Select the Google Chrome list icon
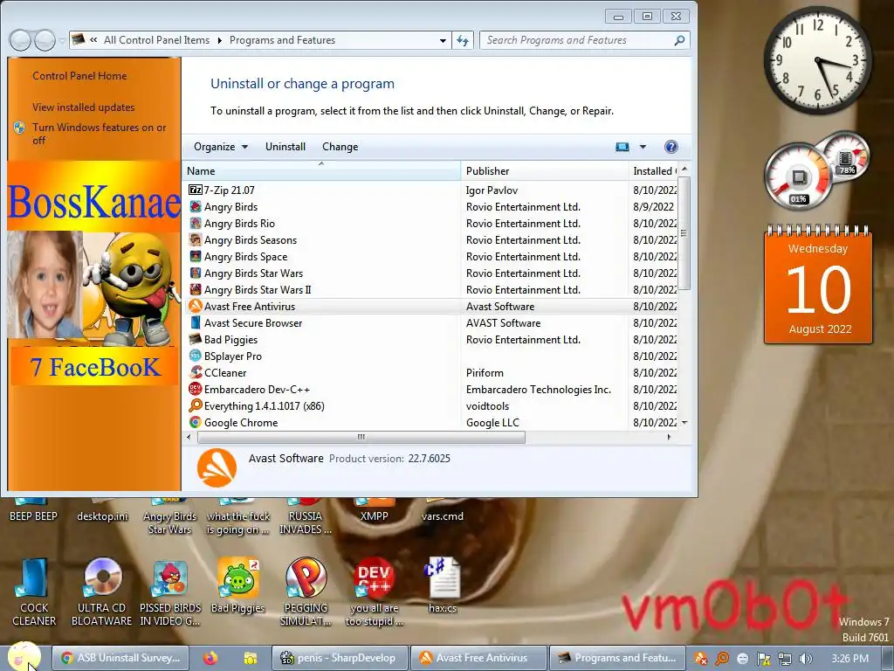 195,422
